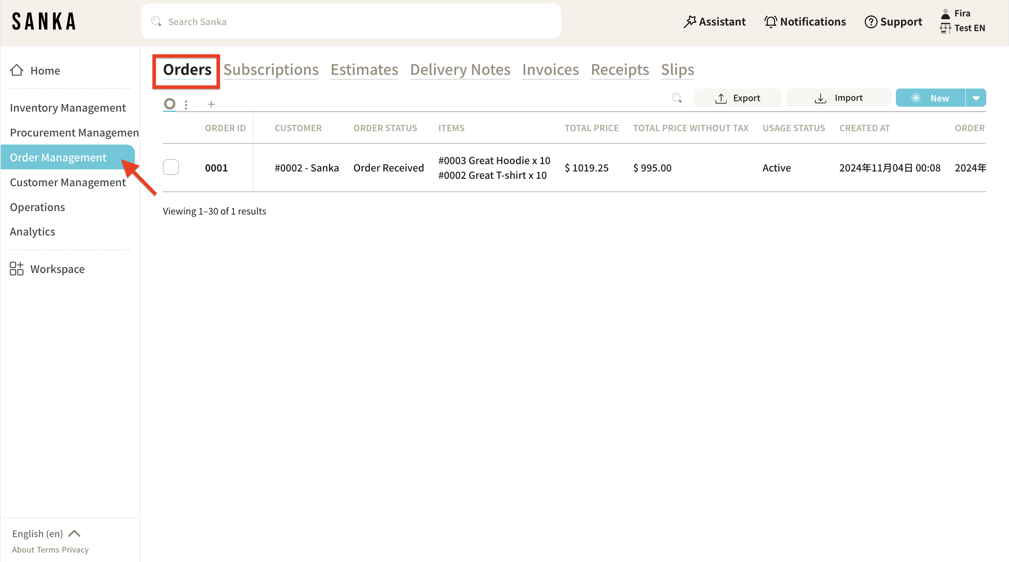Add a new view with plus icon
This screenshot has width=1009, height=562.
point(211,105)
